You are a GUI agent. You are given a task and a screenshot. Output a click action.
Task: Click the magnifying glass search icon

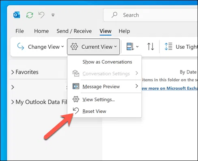(x=114, y=15)
